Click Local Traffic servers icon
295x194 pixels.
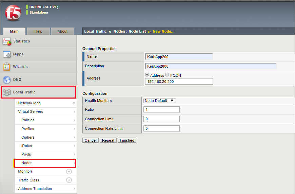coord(7,92)
